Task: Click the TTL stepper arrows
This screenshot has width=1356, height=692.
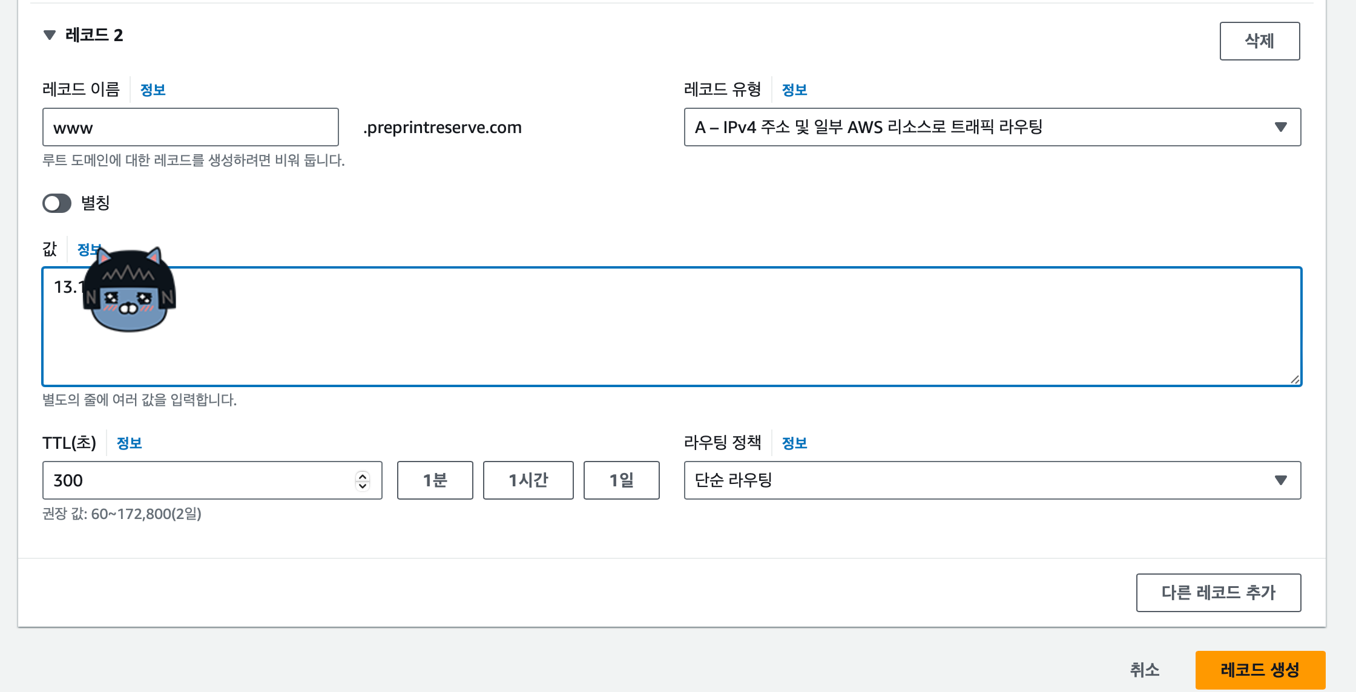Action: (363, 480)
